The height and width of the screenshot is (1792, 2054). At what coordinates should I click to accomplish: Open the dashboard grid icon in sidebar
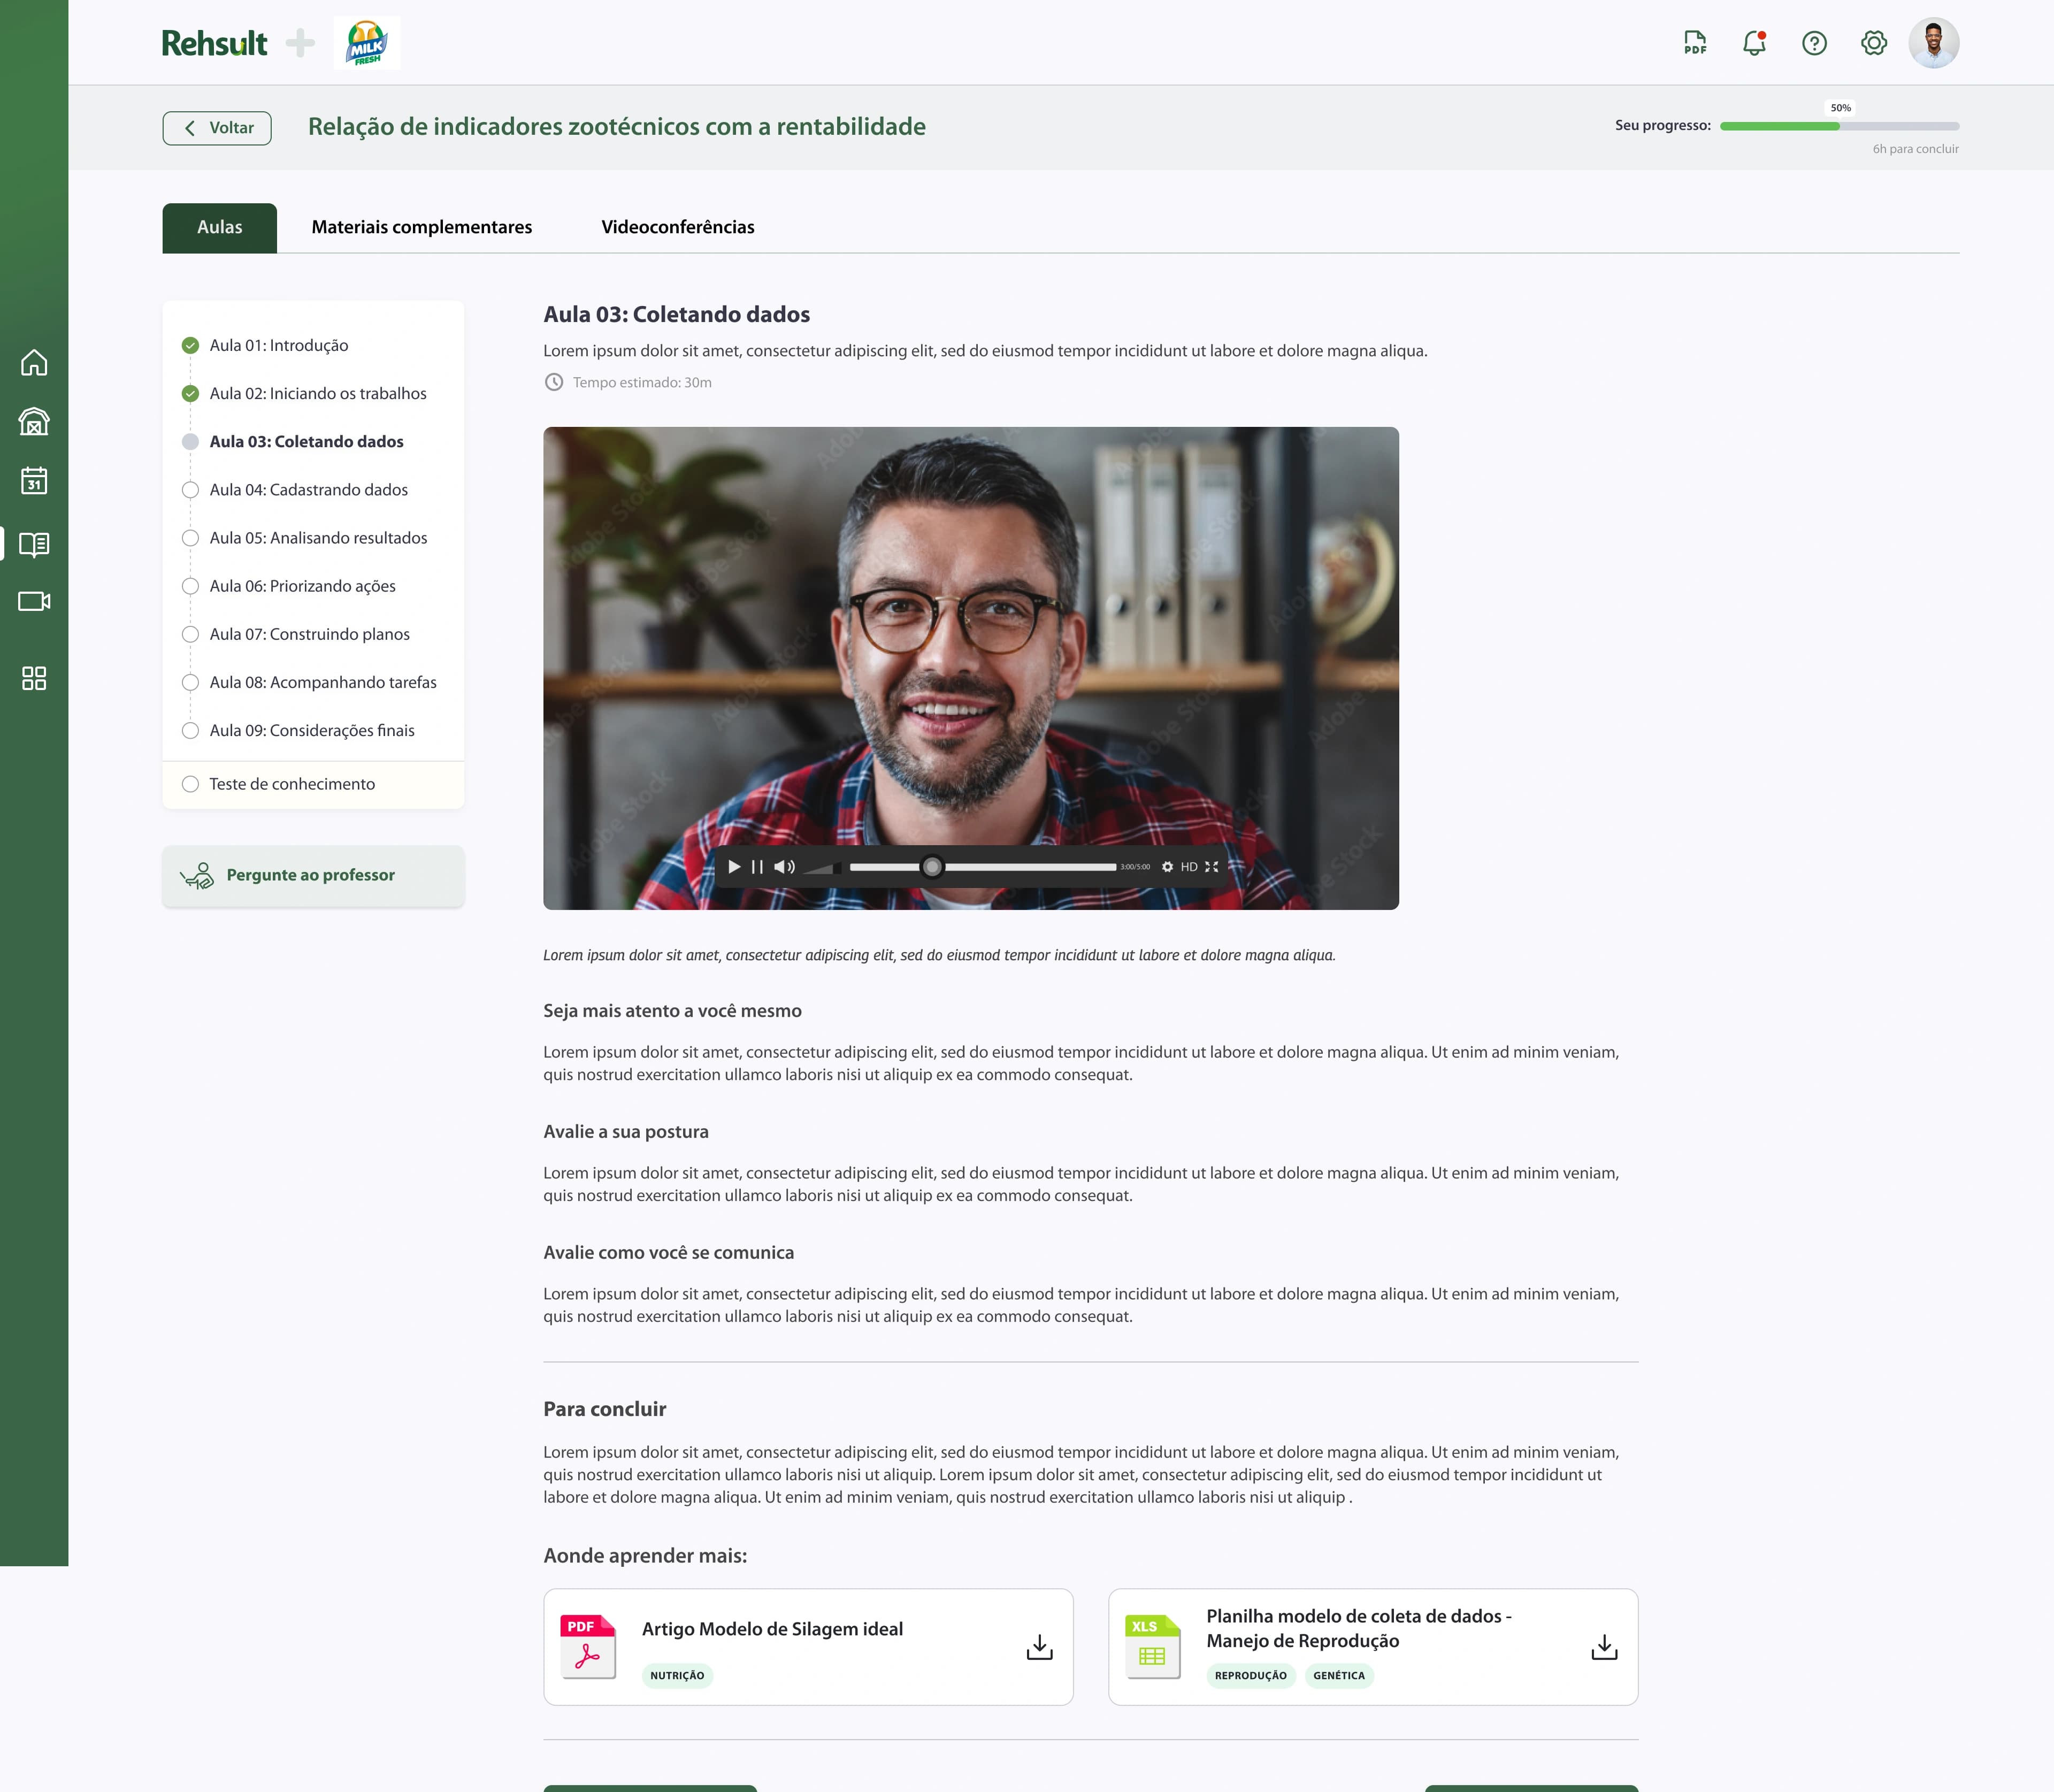point(34,678)
